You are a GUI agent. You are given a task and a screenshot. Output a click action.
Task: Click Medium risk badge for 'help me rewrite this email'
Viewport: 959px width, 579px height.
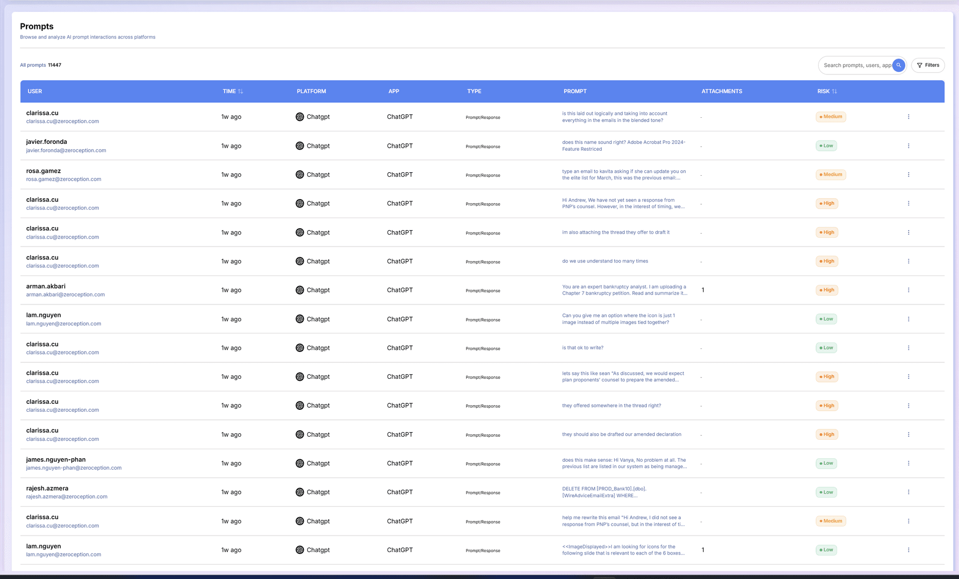(x=831, y=521)
